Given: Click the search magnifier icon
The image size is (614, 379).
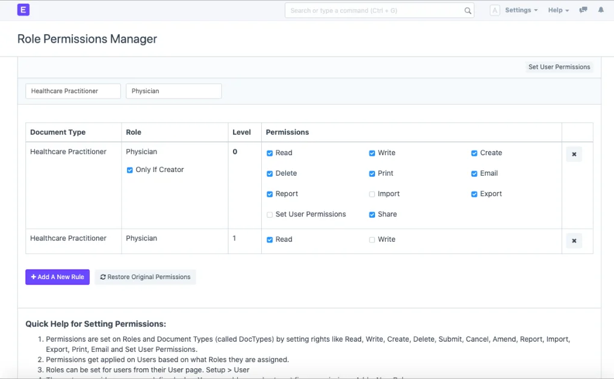Looking at the screenshot, I should pos(468,10).
